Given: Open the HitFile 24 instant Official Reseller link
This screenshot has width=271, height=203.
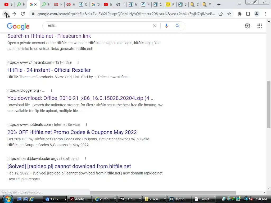Looking at the screenshot, I should pos(49,70).
